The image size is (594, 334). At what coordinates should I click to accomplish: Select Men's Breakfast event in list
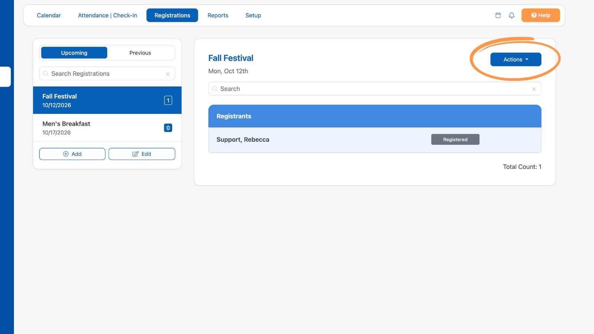107,128
